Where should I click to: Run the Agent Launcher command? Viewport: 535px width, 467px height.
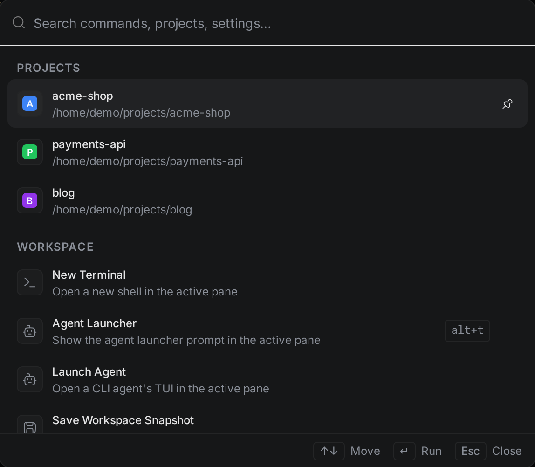pyautogui.click(x=267, y=331)
